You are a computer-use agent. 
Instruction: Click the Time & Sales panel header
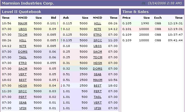(x=152, y=12)
